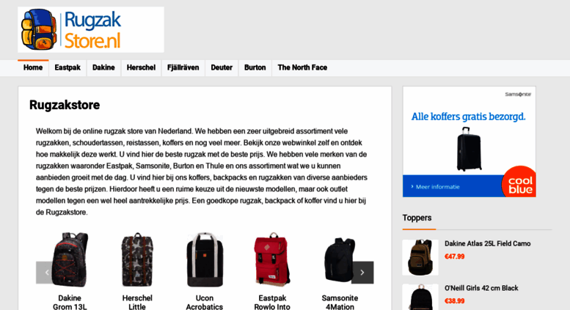Click the Coolblue logo in the ad
The image size is (570, 310).
tap(520, 182)
